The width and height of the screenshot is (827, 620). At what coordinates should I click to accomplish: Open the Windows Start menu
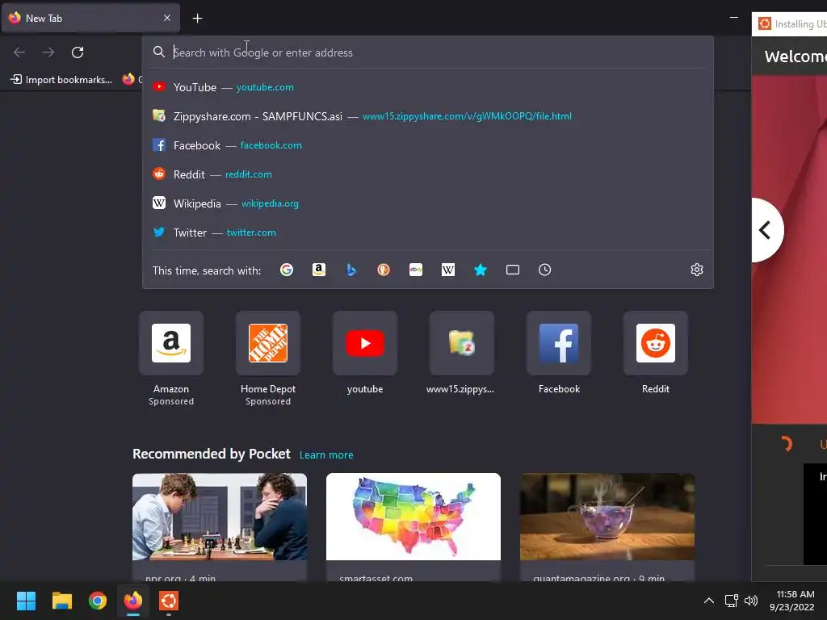coord(26,601)
